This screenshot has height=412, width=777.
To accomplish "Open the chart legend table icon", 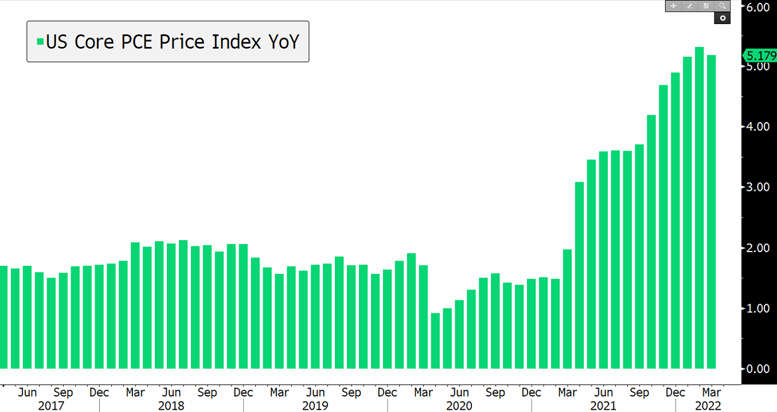I will click(706, 6).
